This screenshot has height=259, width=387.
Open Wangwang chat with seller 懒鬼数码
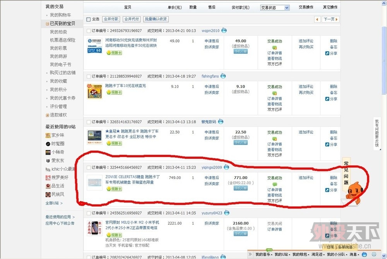pyautogui.click(x=221, y=121)
